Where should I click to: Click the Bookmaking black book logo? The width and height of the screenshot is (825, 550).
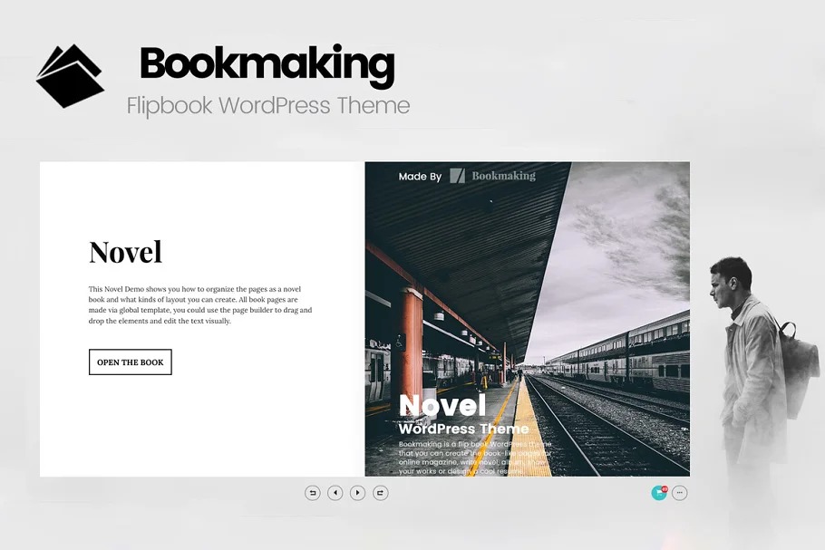(70, 76)
